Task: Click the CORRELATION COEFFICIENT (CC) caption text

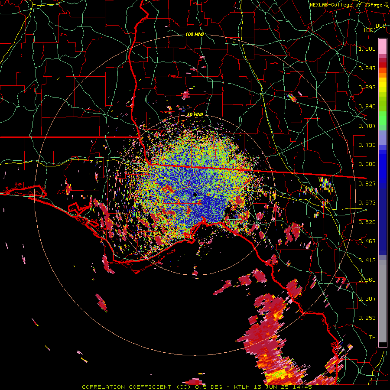Action: pos(137,387)
